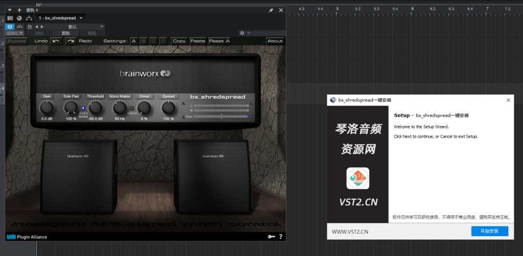Click the Shred knob
523x256 pixels.
pyautogui.click(x=144, y=108)
